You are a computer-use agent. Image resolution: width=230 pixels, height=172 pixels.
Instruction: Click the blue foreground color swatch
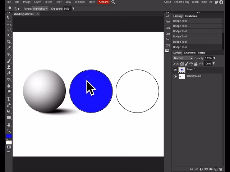pos(8,136)
